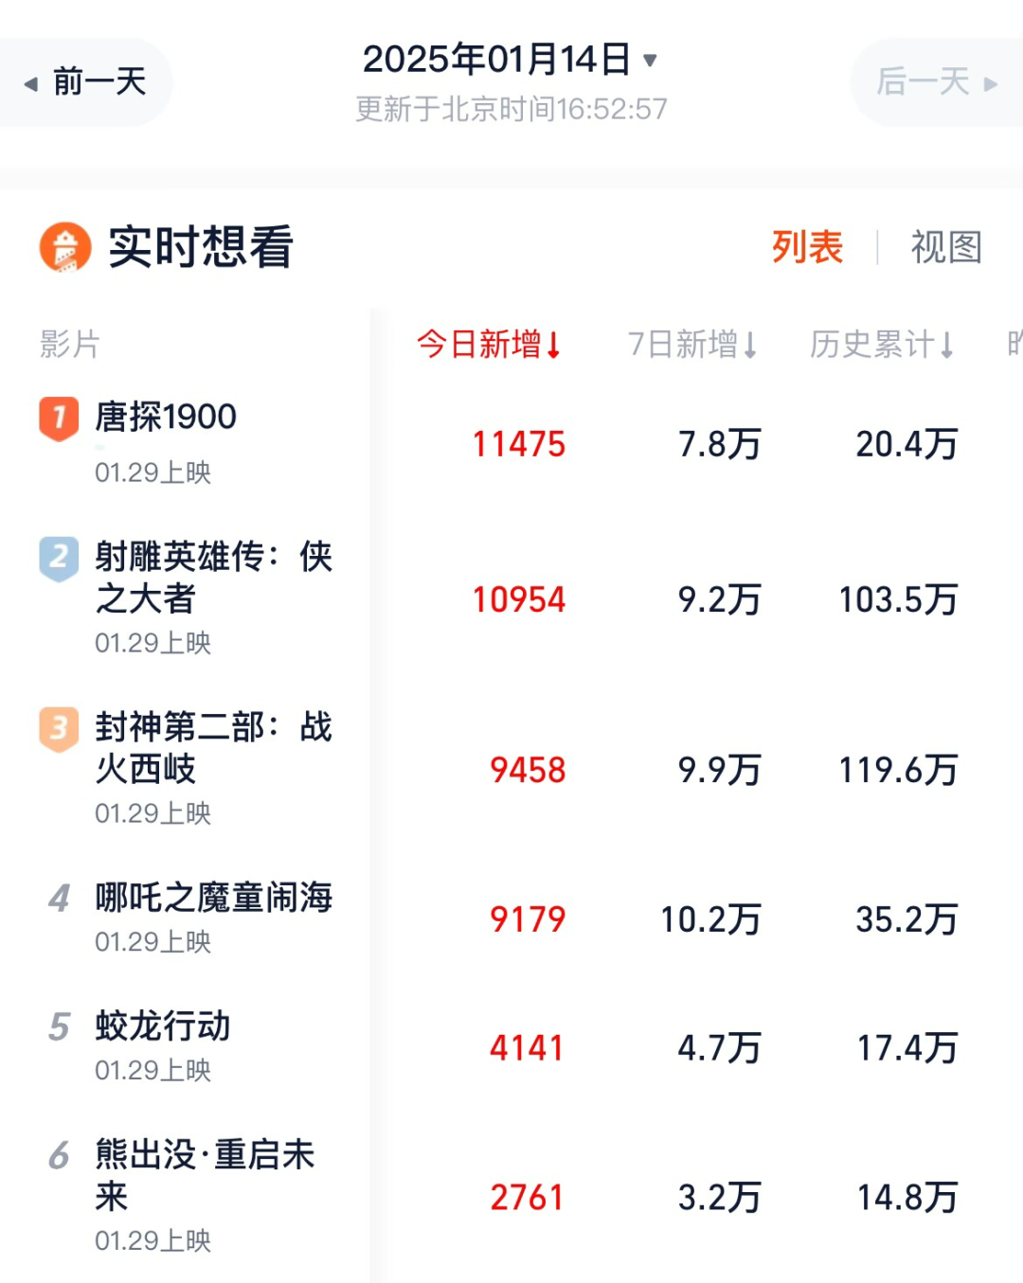Go to next day 后一天
Image resolution: width=1023 pixels, height=1283 pixels.
pos(936,82)
